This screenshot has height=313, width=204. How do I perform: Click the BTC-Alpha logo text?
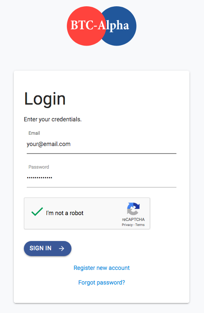100,26
